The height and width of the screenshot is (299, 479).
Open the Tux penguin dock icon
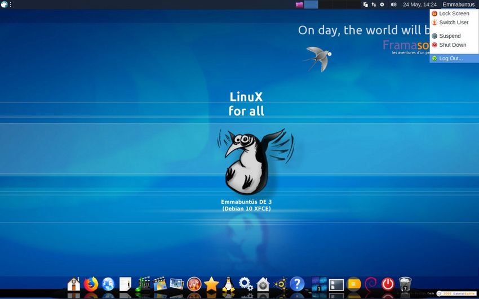click(228, 284)
